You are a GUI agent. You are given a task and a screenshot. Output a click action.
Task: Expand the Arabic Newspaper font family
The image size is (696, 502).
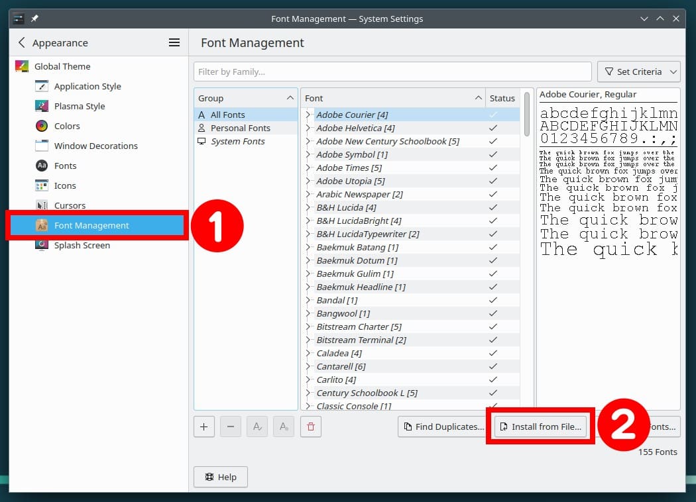[x=308, y=194]
